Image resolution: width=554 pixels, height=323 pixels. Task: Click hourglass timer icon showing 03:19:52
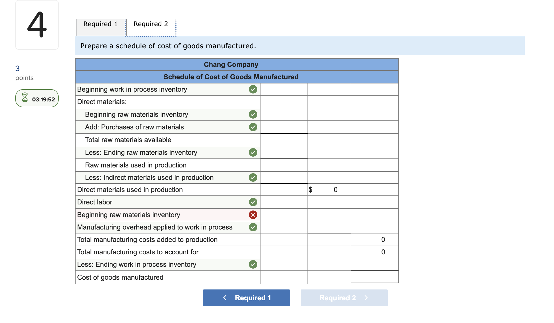pos(25,98)
